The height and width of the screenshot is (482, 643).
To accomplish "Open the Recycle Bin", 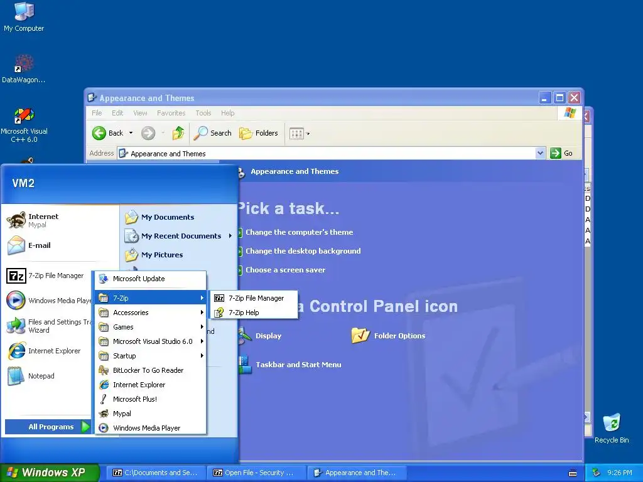I will click(x=612, y=429).
